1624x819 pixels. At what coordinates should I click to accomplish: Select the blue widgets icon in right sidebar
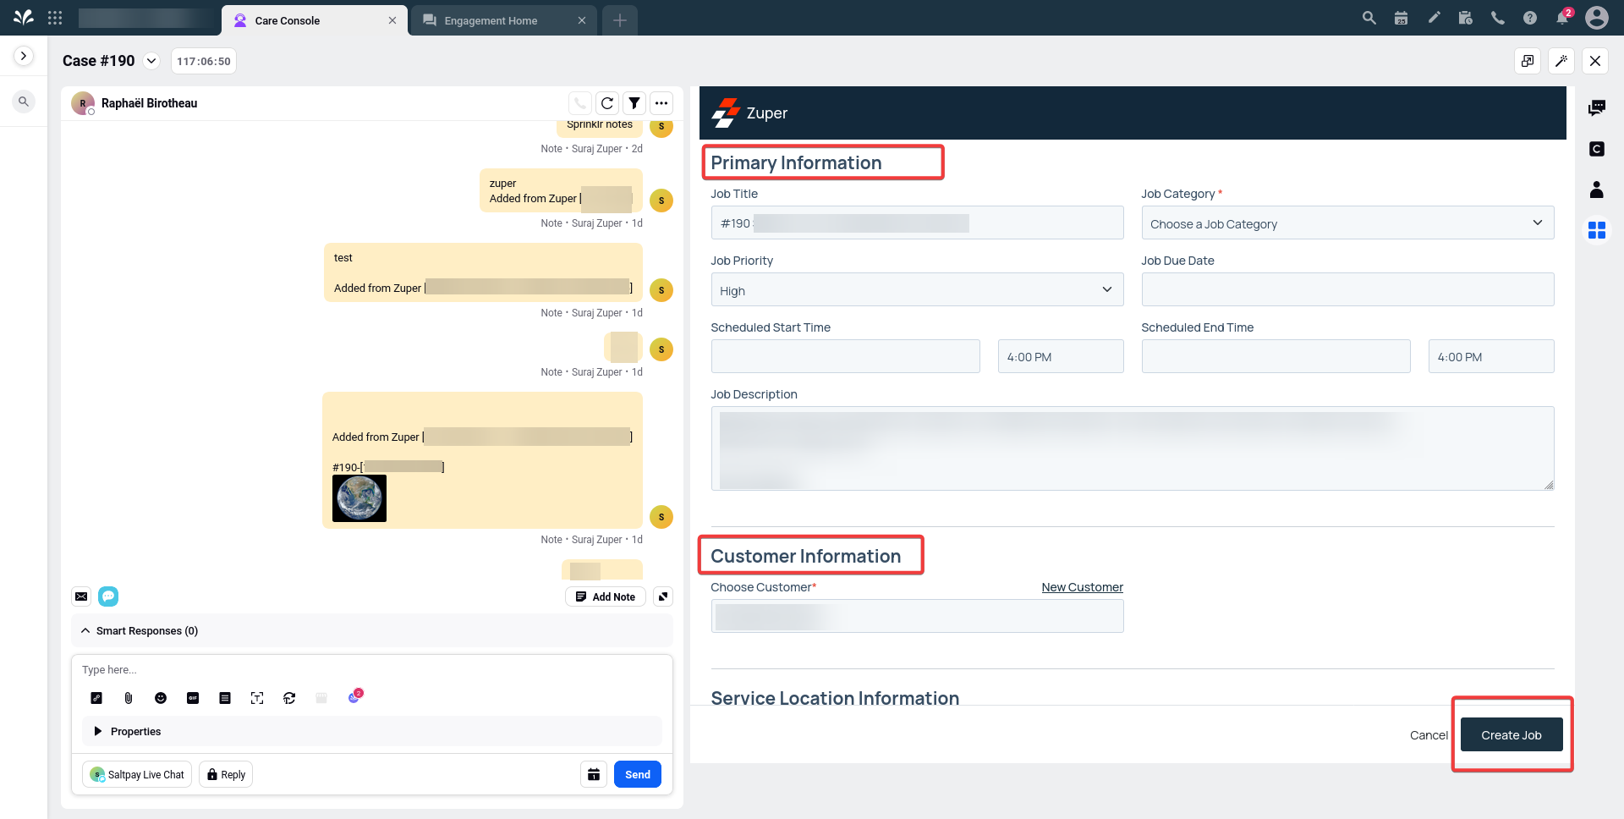[x=1596, y=230]
